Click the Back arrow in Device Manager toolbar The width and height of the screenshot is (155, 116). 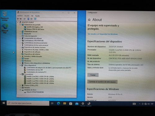tap(18, 19)
